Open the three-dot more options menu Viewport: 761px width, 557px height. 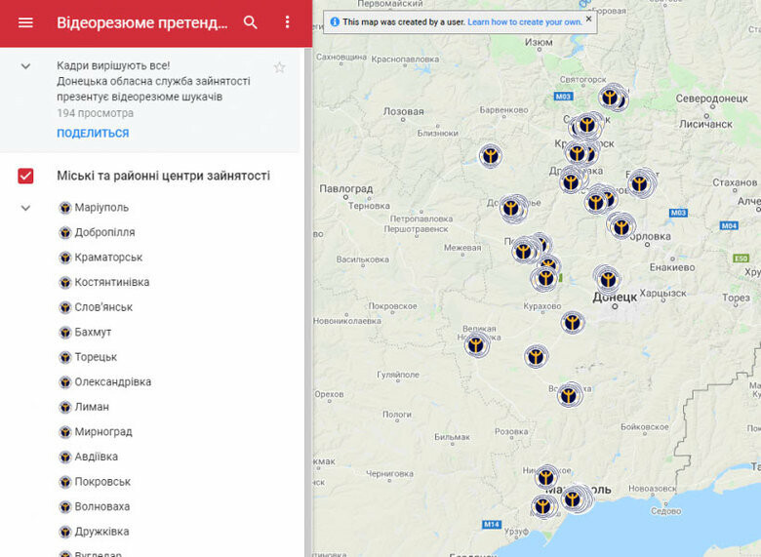click(287, 22)
